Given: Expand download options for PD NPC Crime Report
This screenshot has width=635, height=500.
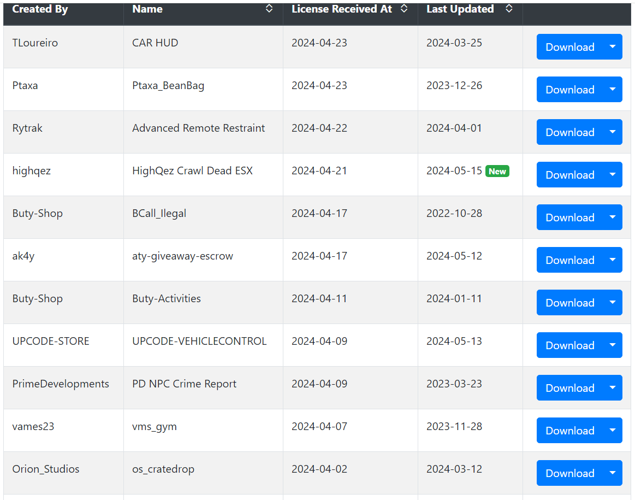Looking at the screenshot, I should pyautogui.click(x=613, y=388).
